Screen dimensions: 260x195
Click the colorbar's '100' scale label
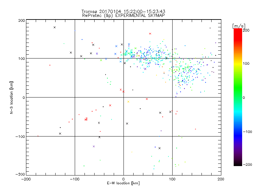(246, 63)
